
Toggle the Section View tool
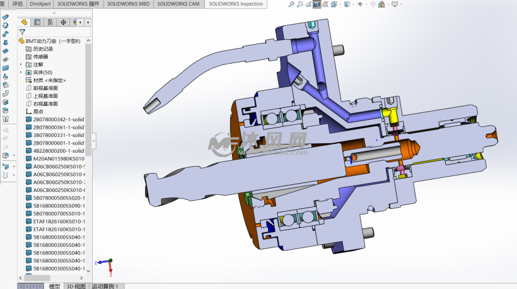[317, 4]
